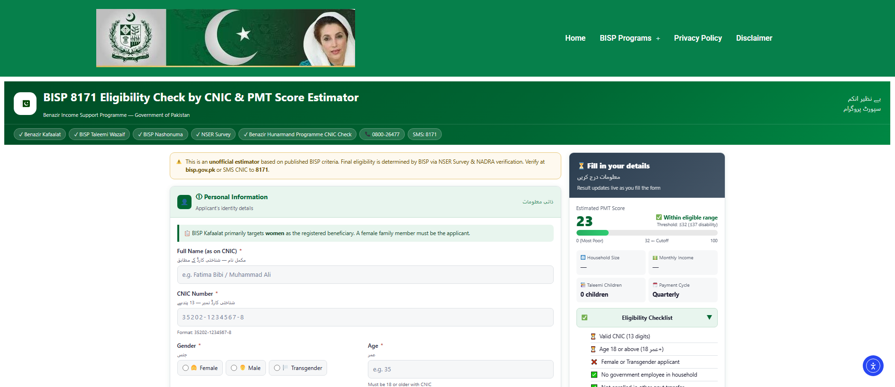
Task: Click the Pakistan flag icon beside title
Action: (x=25, y=104)
